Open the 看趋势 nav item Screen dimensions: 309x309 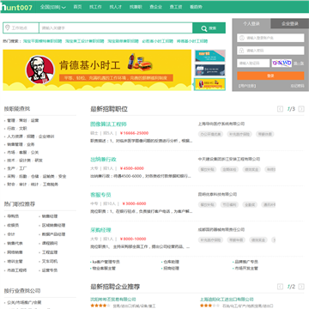click(x=196, y=7)
